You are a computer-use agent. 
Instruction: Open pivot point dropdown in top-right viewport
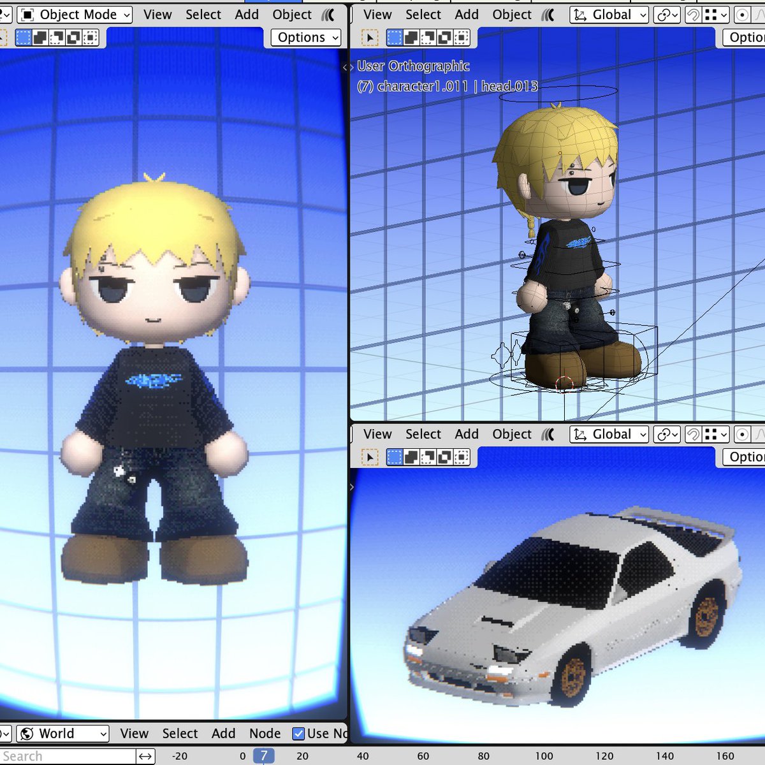click(667, 15)
